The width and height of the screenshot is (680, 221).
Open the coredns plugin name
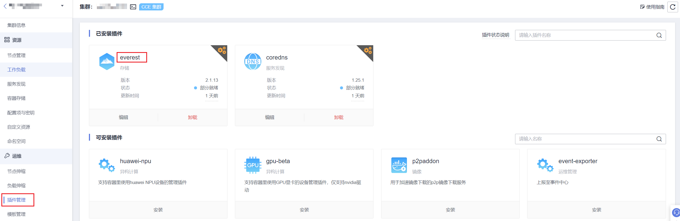tap(277, 57)
